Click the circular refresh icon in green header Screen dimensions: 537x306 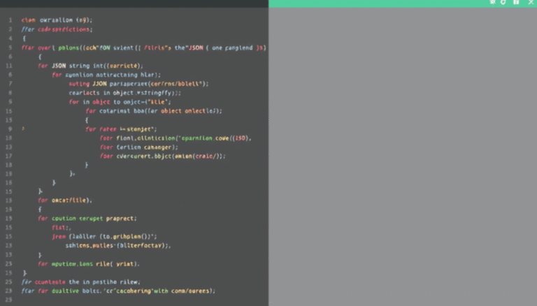coord(503,3)
